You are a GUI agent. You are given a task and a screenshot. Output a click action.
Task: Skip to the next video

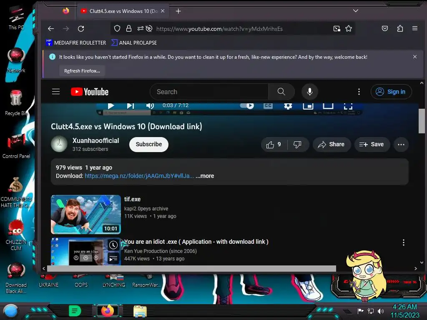131,105
